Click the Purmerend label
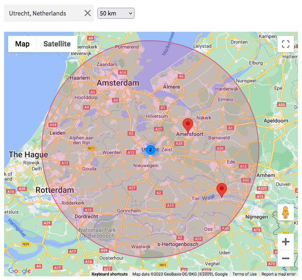This screenshot has width=302, height=280. [127, 47]
